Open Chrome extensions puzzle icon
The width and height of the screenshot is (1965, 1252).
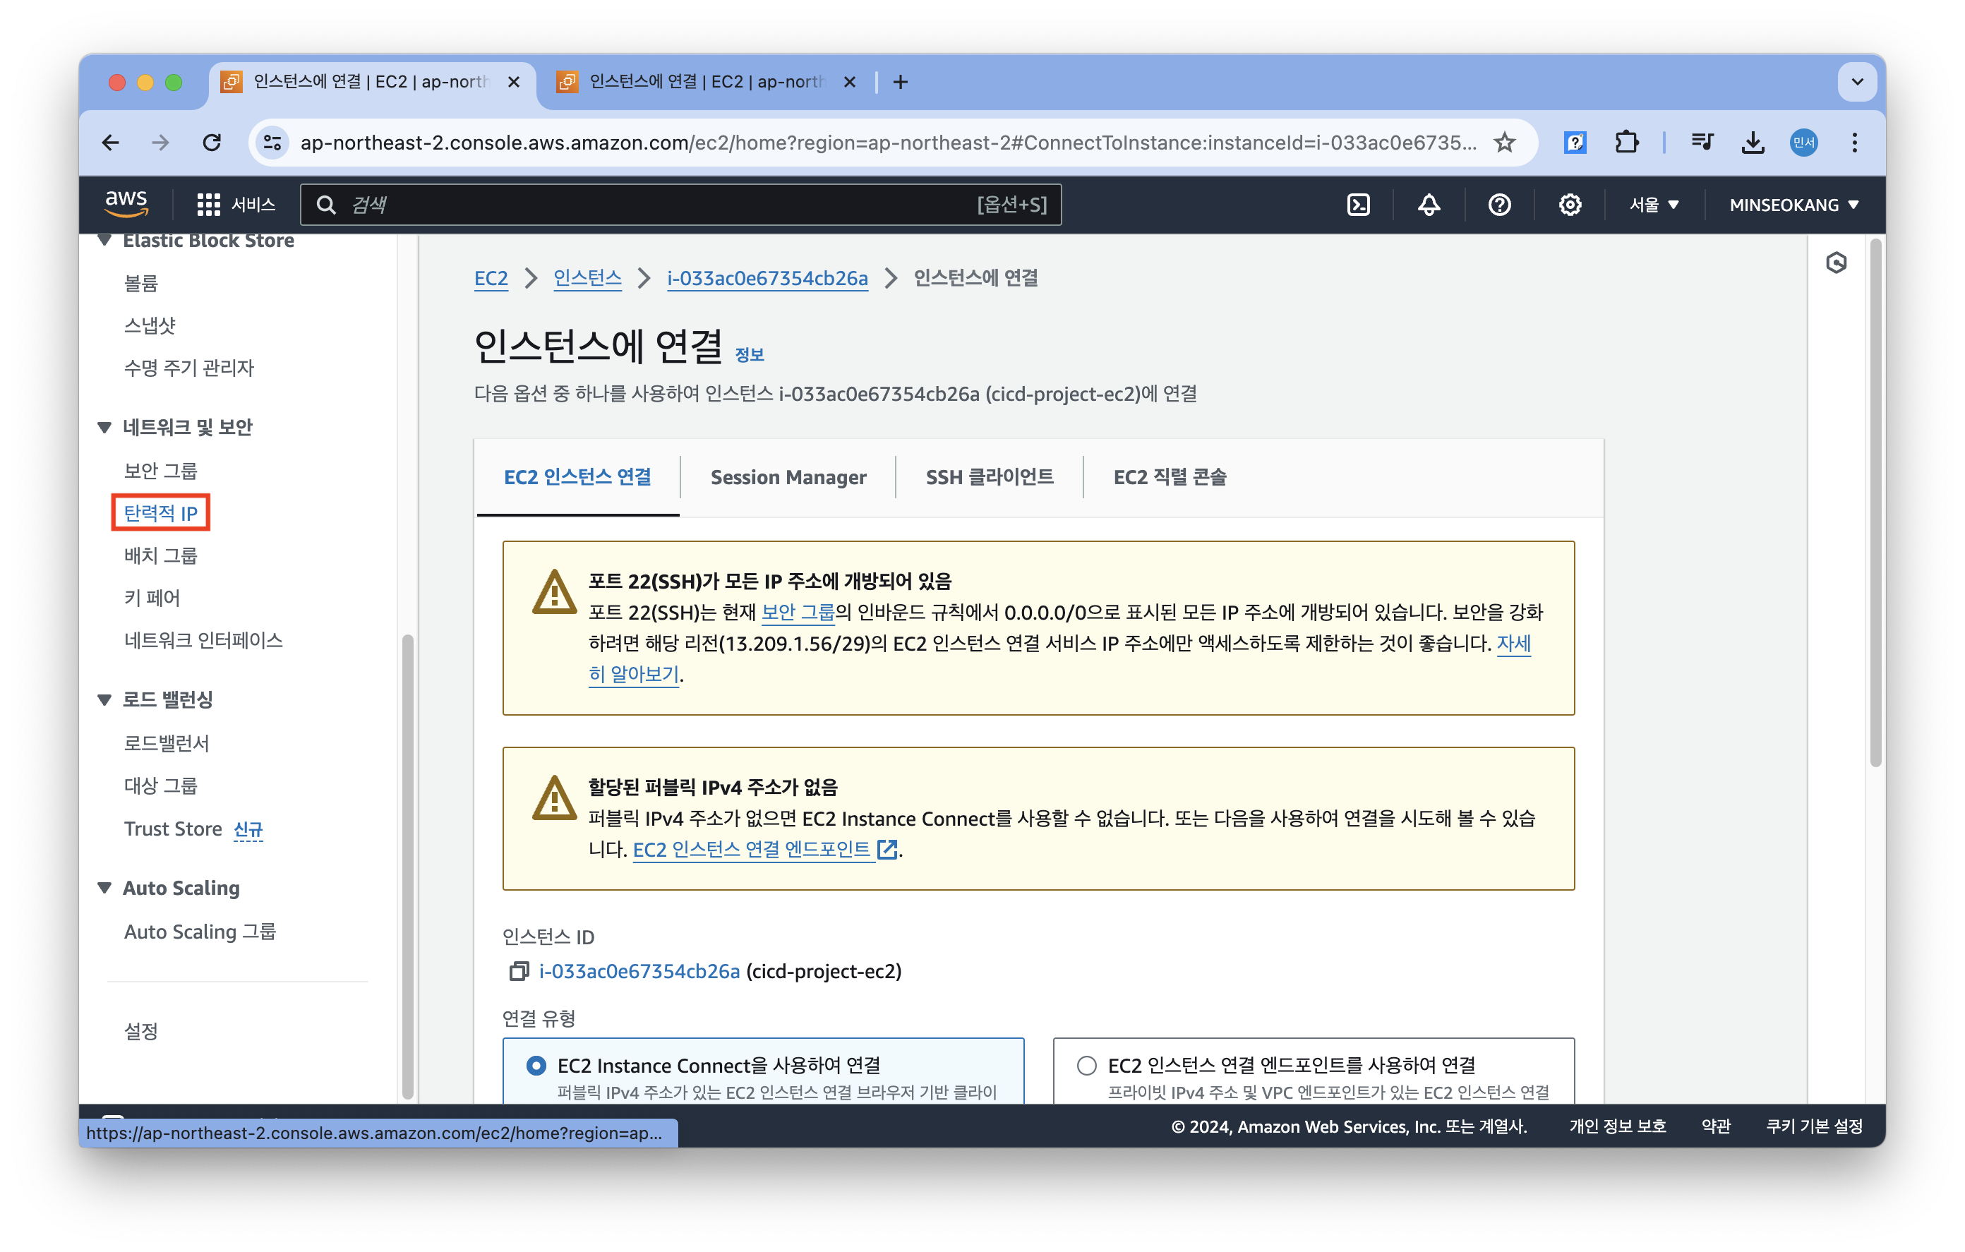(1626, 143)
